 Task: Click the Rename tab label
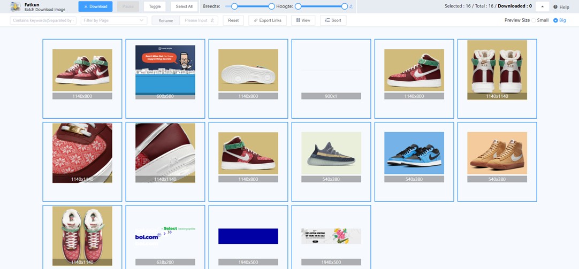[x=166, y=20]
